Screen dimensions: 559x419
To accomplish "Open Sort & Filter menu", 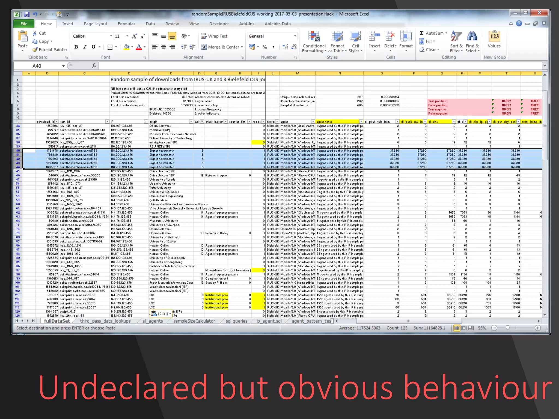I will pos(456,42).
